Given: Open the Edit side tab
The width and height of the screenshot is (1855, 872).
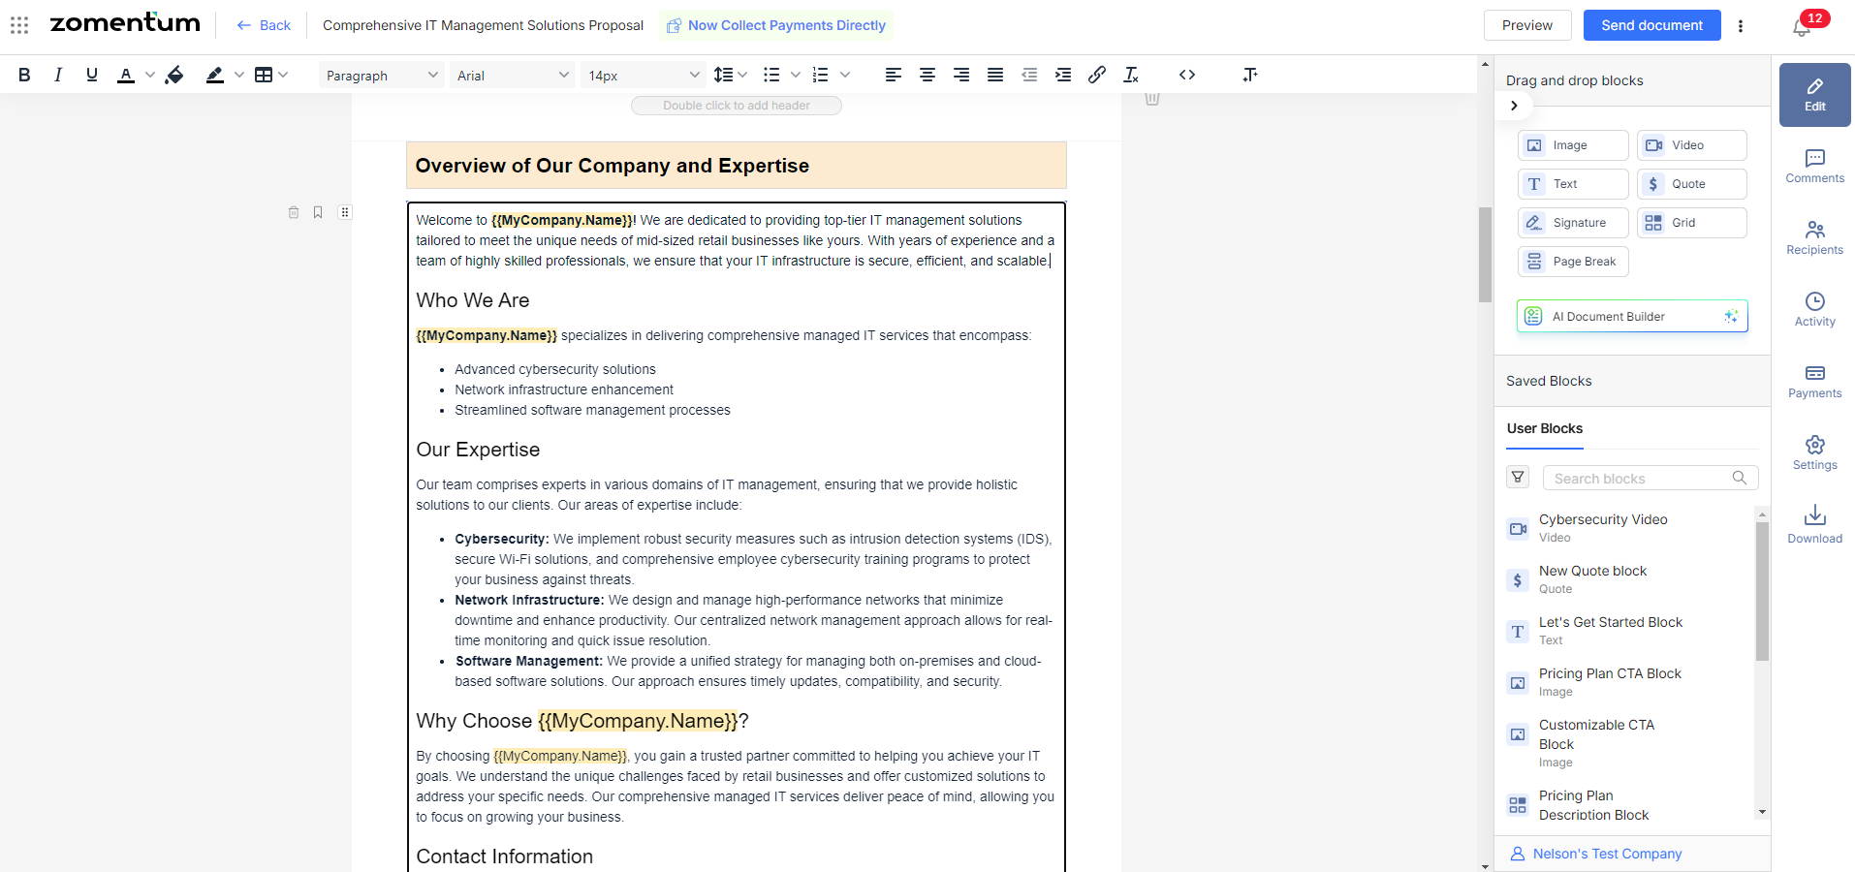Looking at the screenshot, I should pyautogui.click(x=1814, y=95).
